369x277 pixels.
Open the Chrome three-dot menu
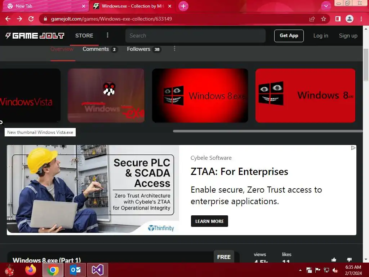coord(361,19)
